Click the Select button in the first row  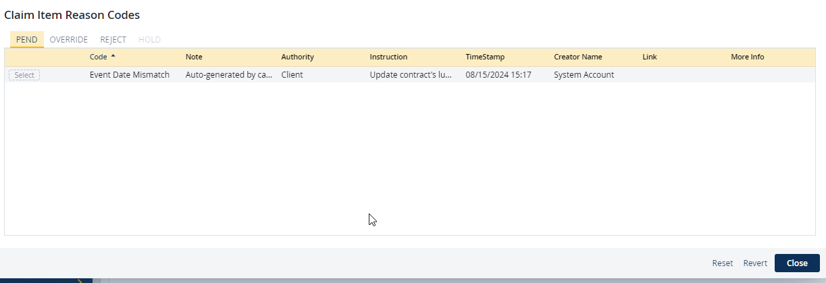pyautogui.click(x=24, y=75)
